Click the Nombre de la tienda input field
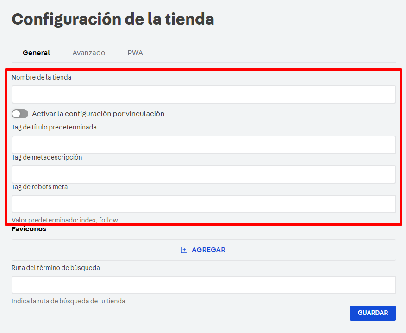Image resolution: width=406 pixels, height=333 pixels. coord(203,94)
